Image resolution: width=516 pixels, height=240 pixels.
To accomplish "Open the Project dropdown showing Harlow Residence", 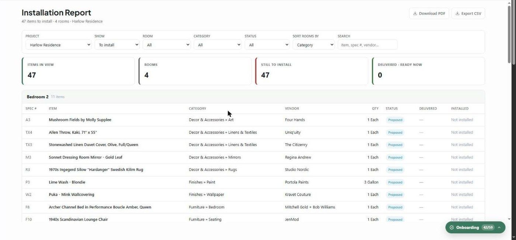I will coord(59,45).
